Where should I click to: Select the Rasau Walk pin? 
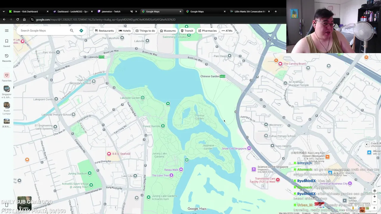click(181, 169)
